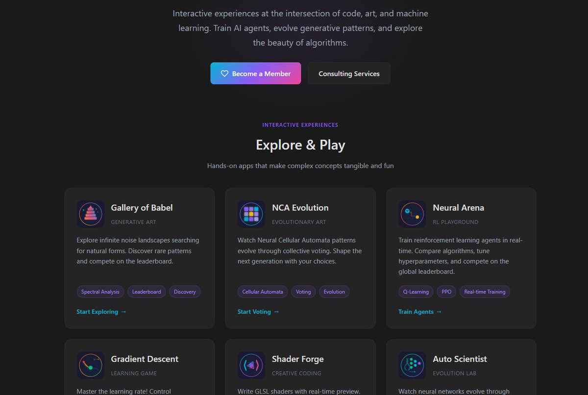This screenshot has width=588, height=395.
Task: Select the Q-Learning tag
Action: pyautogui.click(x=416, y=292)
